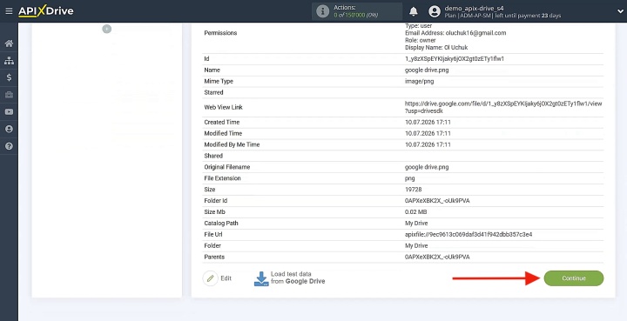Click the user avatar icon
This screenshot has width=627, height=321.
click(435, 11)
